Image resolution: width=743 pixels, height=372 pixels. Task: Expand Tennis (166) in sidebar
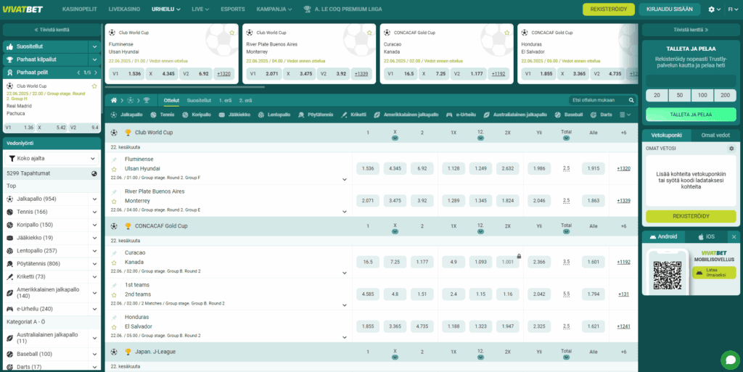point(94,212)
